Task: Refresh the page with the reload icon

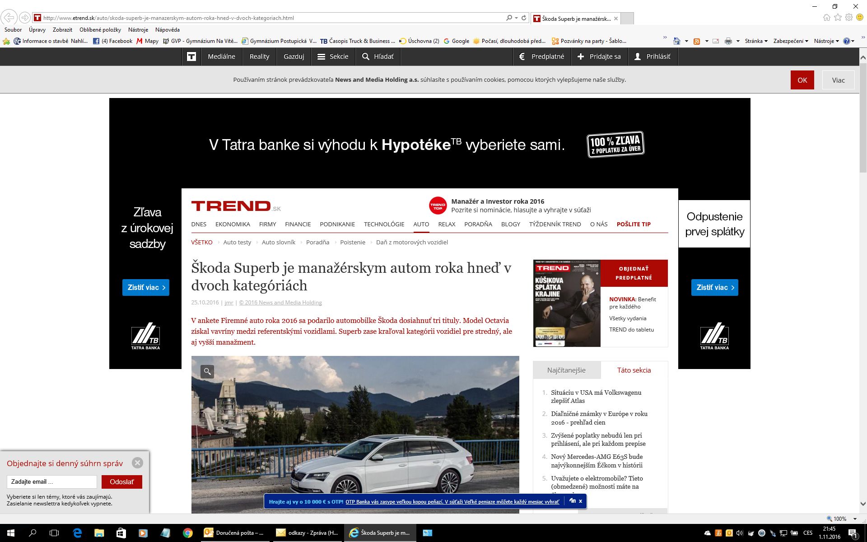Action: pos(524,18)
